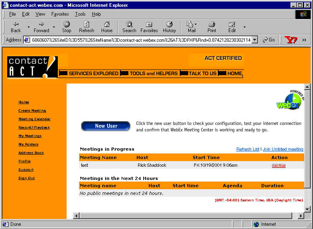The image size is (313, 229).
Task: Click the Stop loading icon
Action: tap(67, 25)
